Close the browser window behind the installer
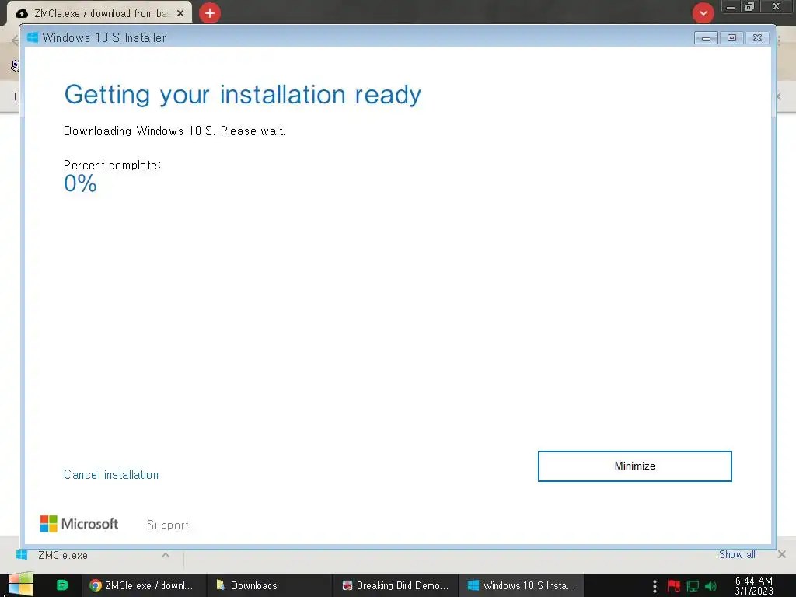Image resolution: width=796 pixels, height=597 pixels. click(x=777, y=7)
